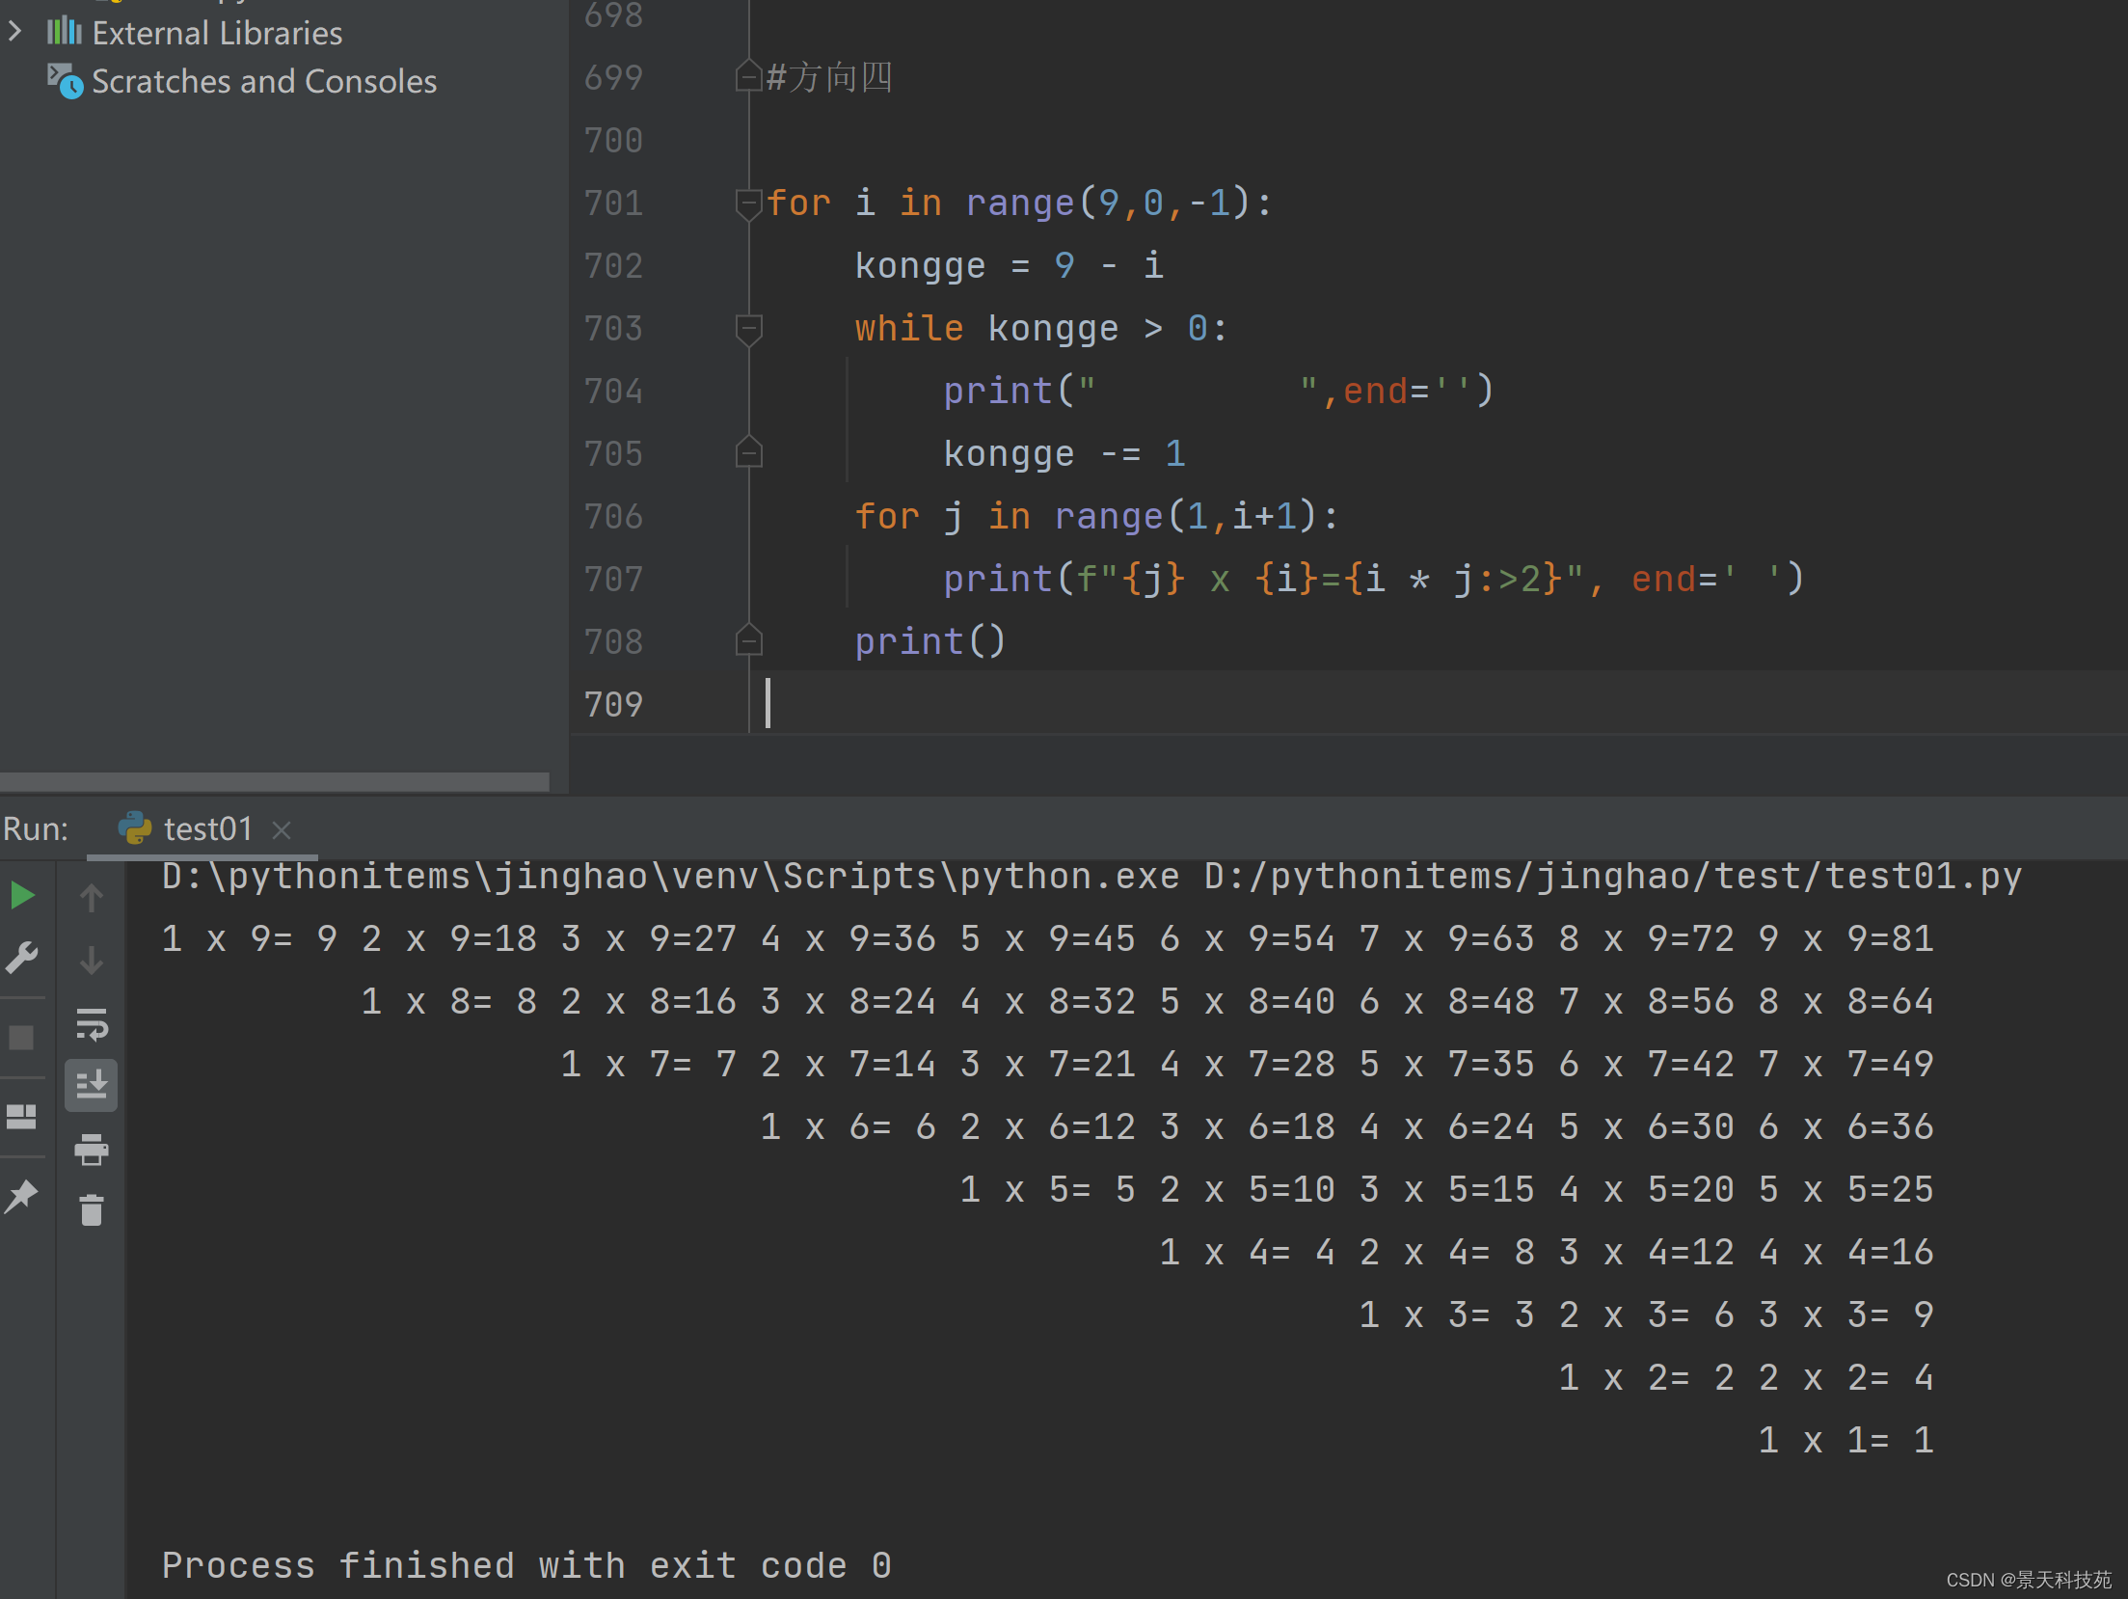Print console output with printer icon

(92, 1149)
